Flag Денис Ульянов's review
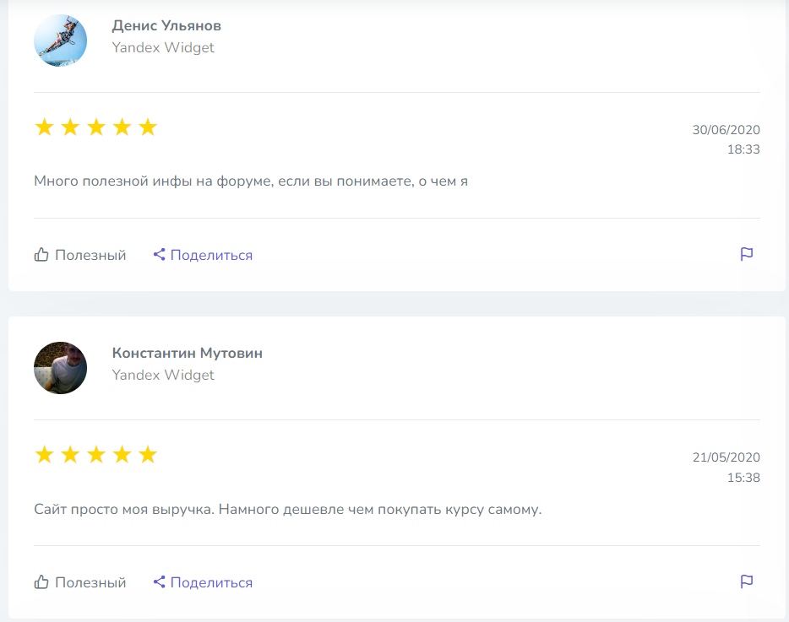 tap(747, 254)
